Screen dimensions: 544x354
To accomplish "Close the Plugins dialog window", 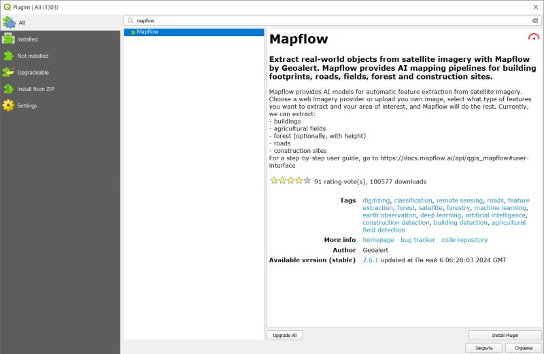I will tap(536, 7).
